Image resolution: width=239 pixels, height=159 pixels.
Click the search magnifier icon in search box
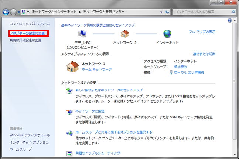(232, 12)
